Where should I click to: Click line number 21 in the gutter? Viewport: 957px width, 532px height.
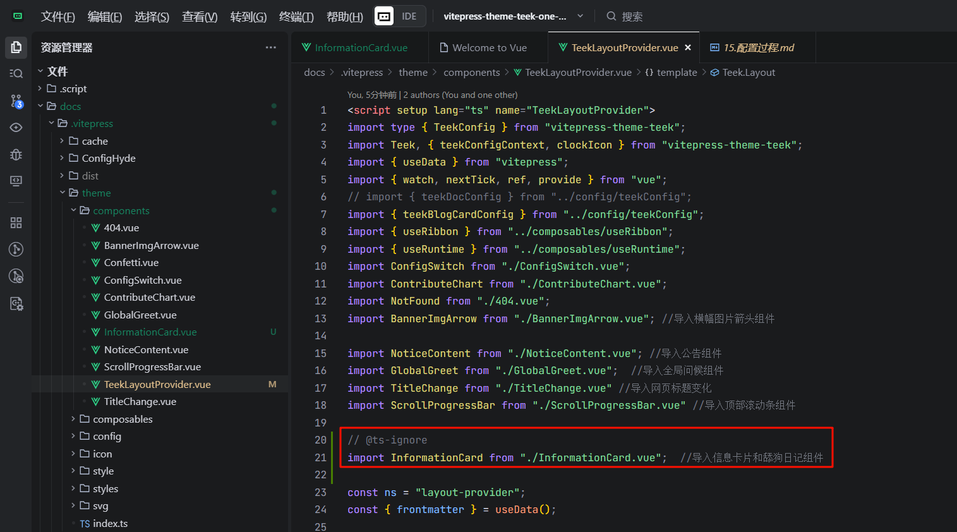(x=321, y=457)
